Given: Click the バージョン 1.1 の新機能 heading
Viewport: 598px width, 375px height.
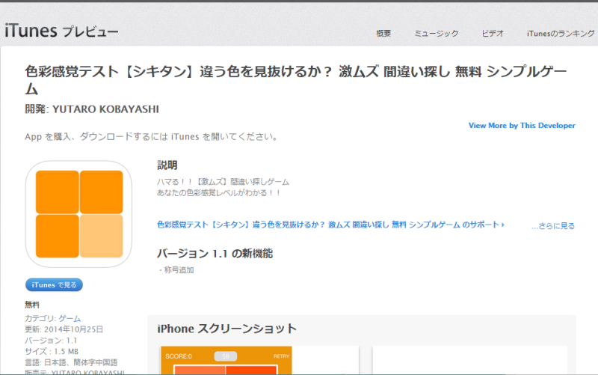Looking at the screenshot, I should [215, 254].
